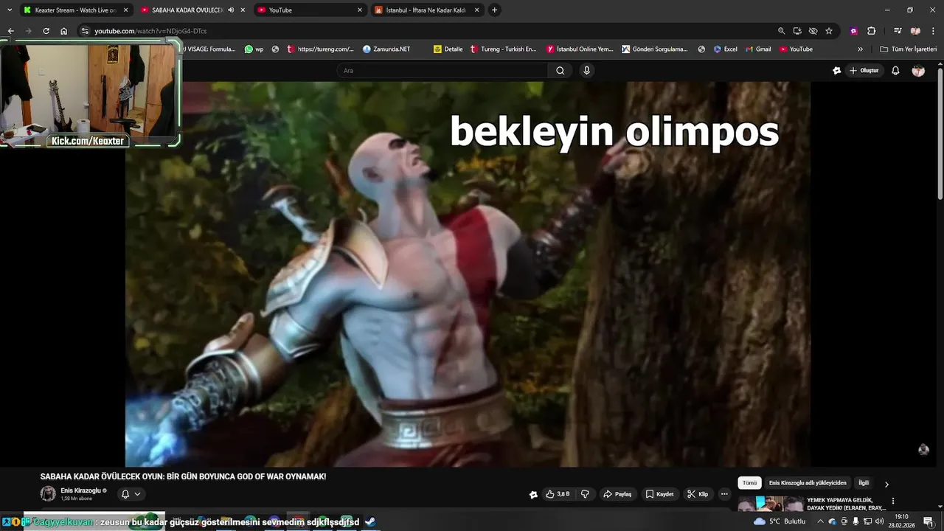The width and height of the screenshot is (944, 531).
Task: Open options for YEMEK YAPMAYA GELDİK video
Action: pos(893,501)
